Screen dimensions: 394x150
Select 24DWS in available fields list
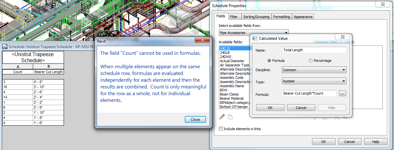235,56
